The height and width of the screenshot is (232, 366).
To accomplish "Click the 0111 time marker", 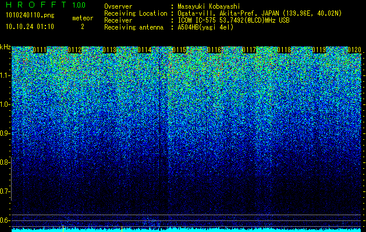I will click(40, 50).
